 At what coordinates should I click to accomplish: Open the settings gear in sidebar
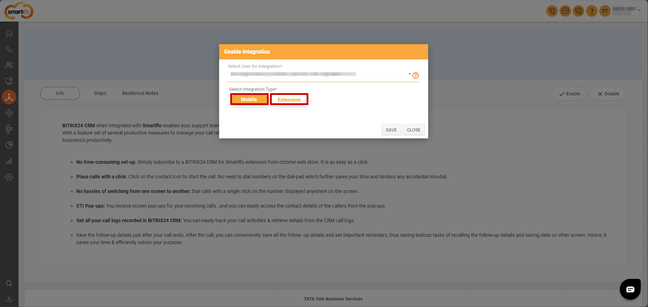(9, 177)
